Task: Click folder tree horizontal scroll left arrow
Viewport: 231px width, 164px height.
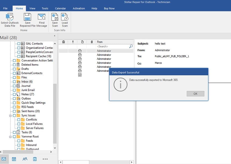Action: 1,152
